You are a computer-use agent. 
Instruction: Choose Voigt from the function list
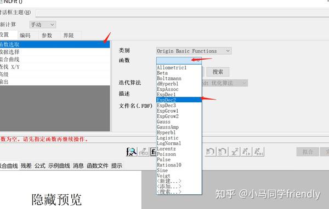pyautogui.click(x=179, y=176)
